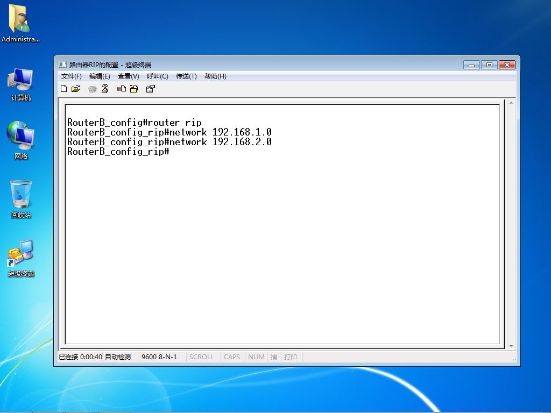
Task: Select the 计算机 desktop icon
Action: 20,84
